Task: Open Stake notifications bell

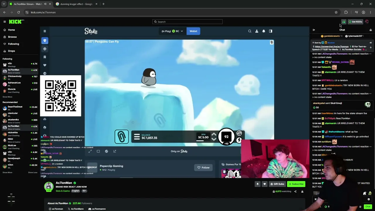Action: [264, 31]
